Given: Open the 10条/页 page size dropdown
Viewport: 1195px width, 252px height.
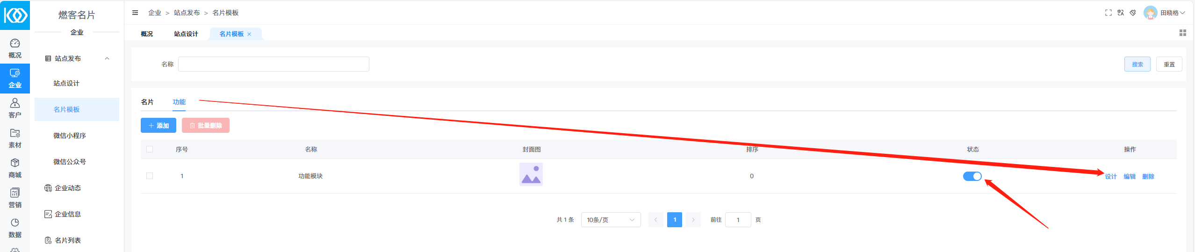Looking at the screenshot, I should [610, 220].
